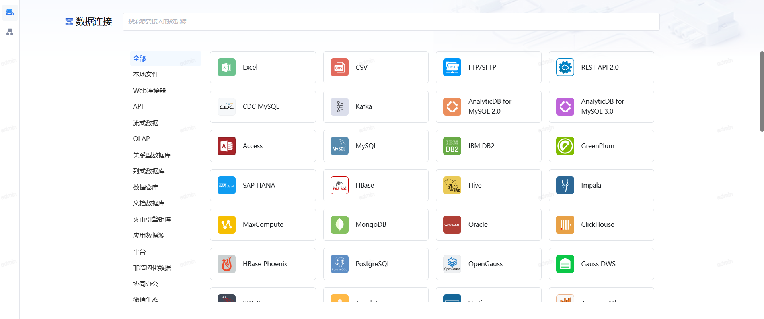Click the HBase Phoenix label text
The width and height of the screenshot is (764, 319).
265,264
